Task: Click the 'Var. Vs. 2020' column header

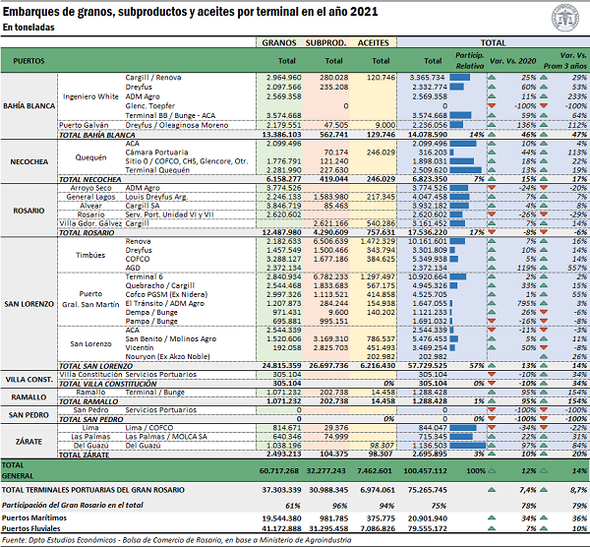Action: pyautogui.click(x=512, y=61)
